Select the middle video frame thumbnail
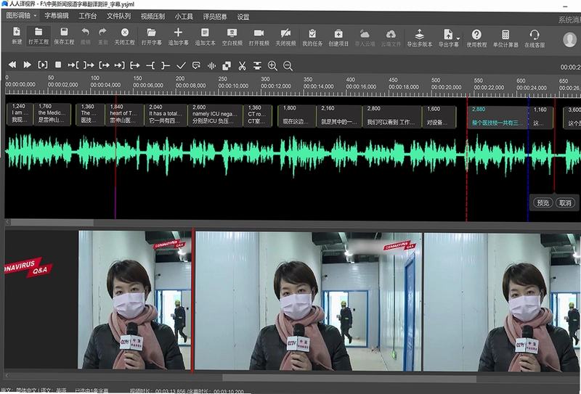Screen dimensions: 581x394 308,301
